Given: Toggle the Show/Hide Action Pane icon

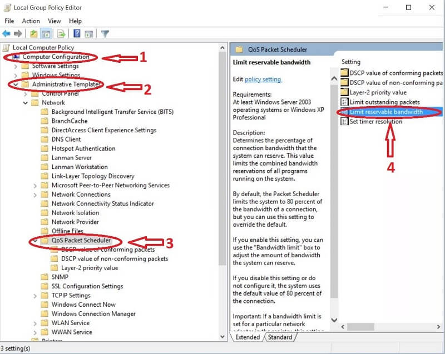Looking at the screenshot, I should click(88, 34).
